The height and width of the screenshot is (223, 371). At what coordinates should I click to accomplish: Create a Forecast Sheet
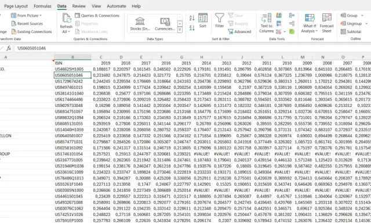click(326, 23)
